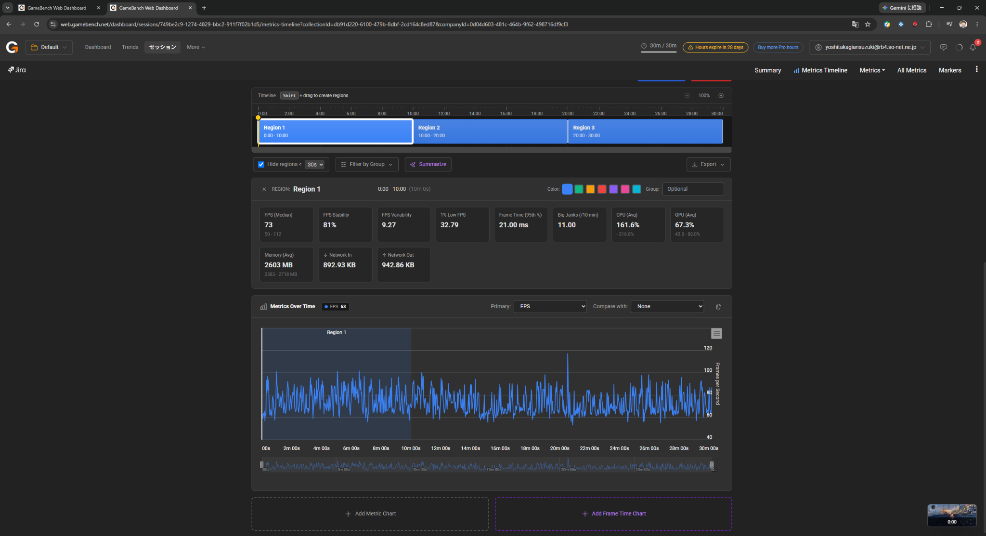Open the Export dropdown
The image size is (986, 536).
[708, 165]
